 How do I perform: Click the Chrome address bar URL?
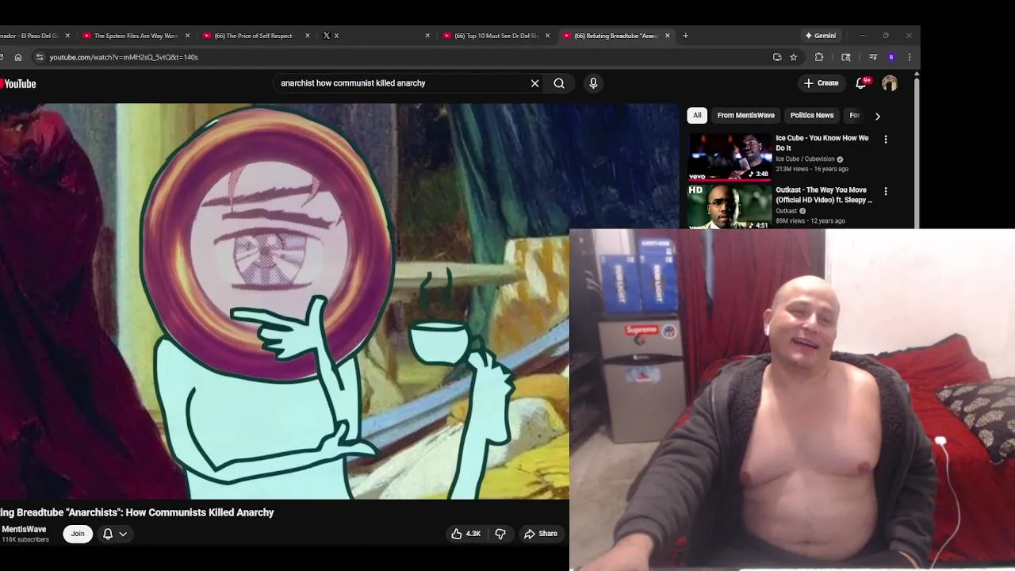pos(124,57)
